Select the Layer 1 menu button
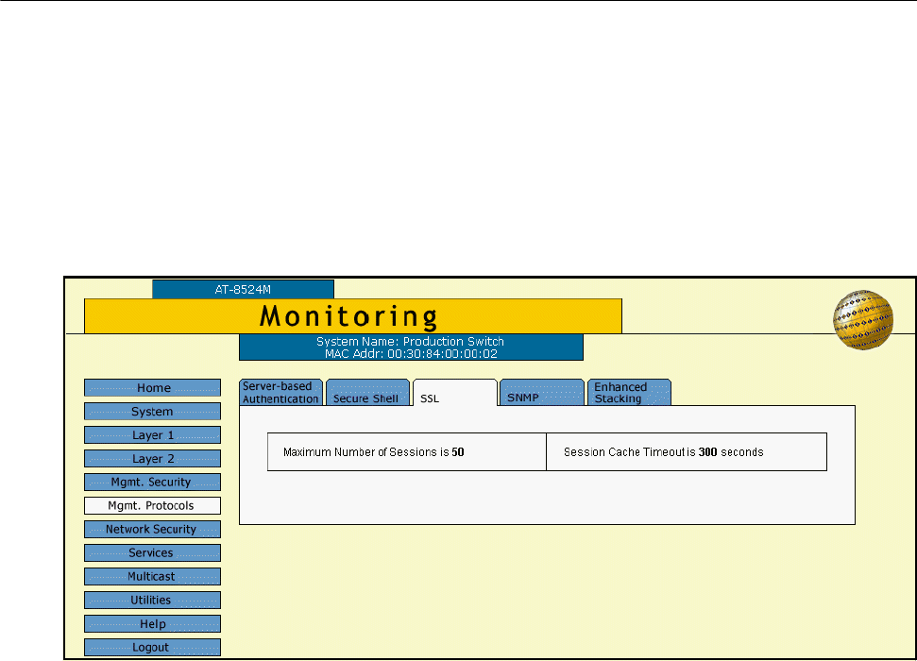917x661 pixels. (152, 435)
